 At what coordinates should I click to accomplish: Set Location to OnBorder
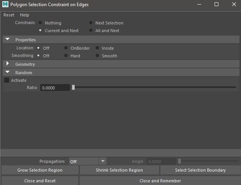click(x=66, y=48)
